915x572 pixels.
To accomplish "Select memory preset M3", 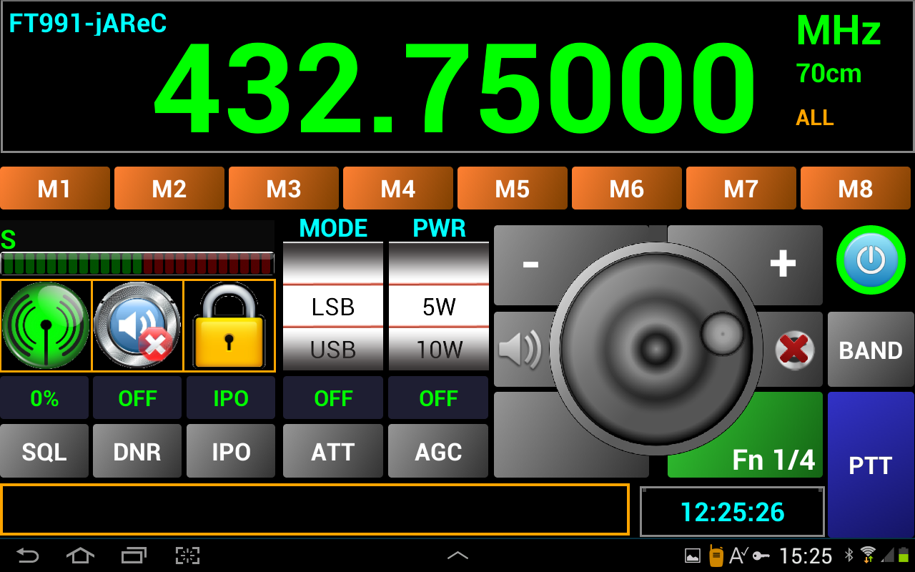I will pyautogui.click(x=284, y=189).
